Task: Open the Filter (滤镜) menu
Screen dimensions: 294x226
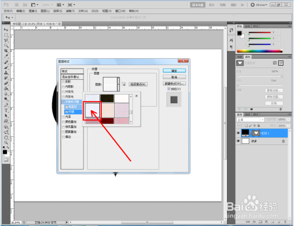Action: [70, 11]
